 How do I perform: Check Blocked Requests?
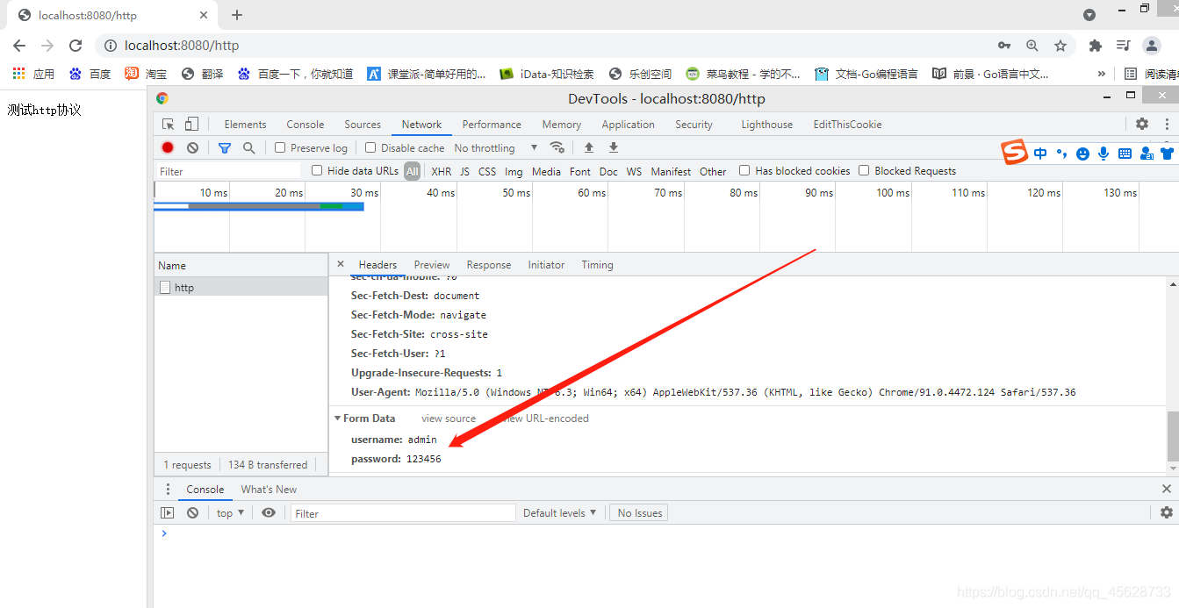click(864, 170)
